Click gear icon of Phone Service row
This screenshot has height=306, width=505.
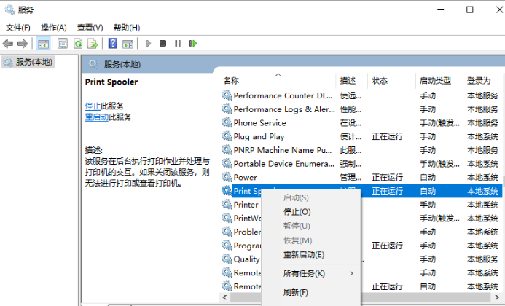pyautogui.click(x=227, y=122)
